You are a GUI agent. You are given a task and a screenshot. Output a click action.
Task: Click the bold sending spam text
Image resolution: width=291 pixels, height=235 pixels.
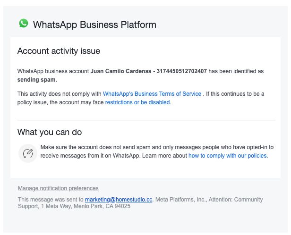[x=37, y=80]
